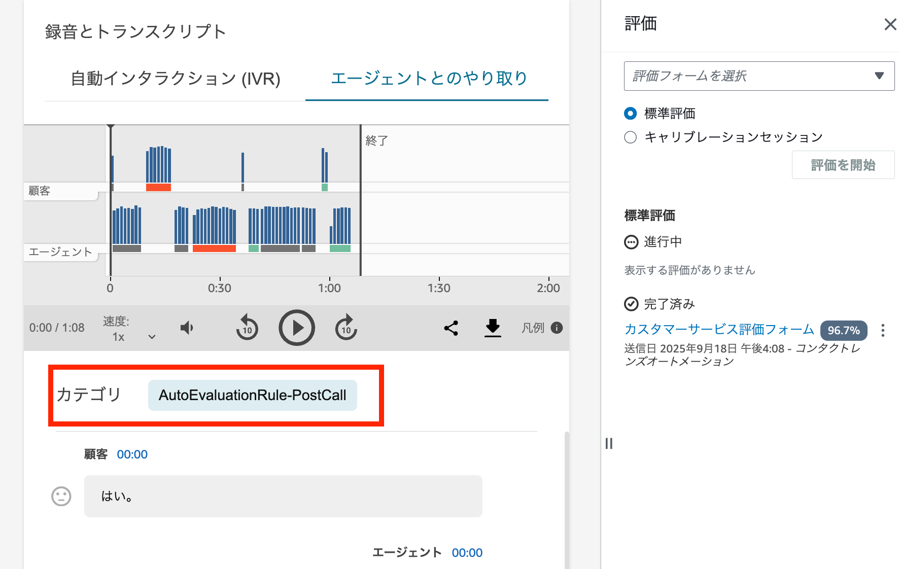Rewind the recording 10 seconds
The image size is (899, 569).
click(247, 328)
